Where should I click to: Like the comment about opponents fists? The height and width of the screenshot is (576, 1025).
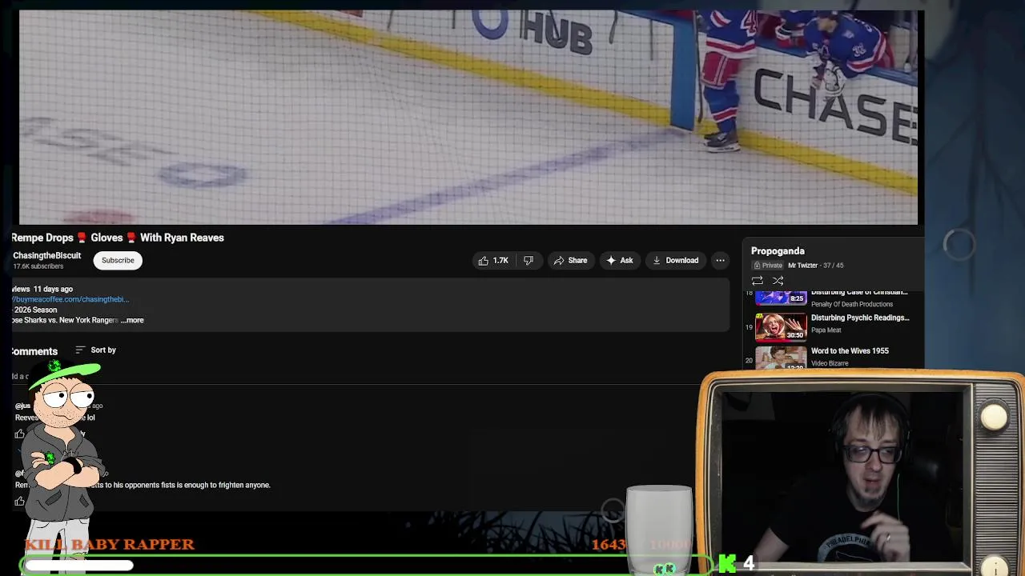(19, 502)
